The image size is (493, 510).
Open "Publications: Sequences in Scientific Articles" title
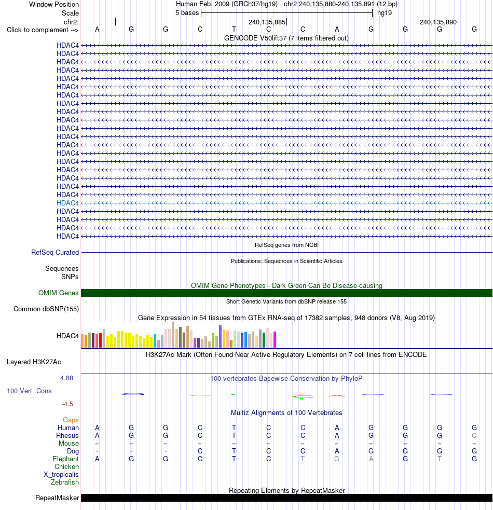[286, 261]
